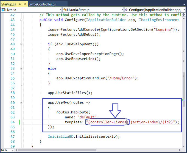Open the Livraria project dropdown
This screenshot has height=153, width=187.
click(x=60, y=10)
